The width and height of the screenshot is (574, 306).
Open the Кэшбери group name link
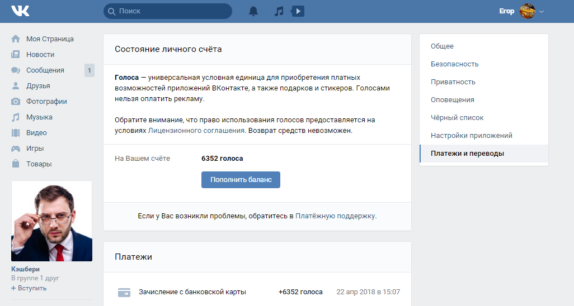[x=25, y=269]
